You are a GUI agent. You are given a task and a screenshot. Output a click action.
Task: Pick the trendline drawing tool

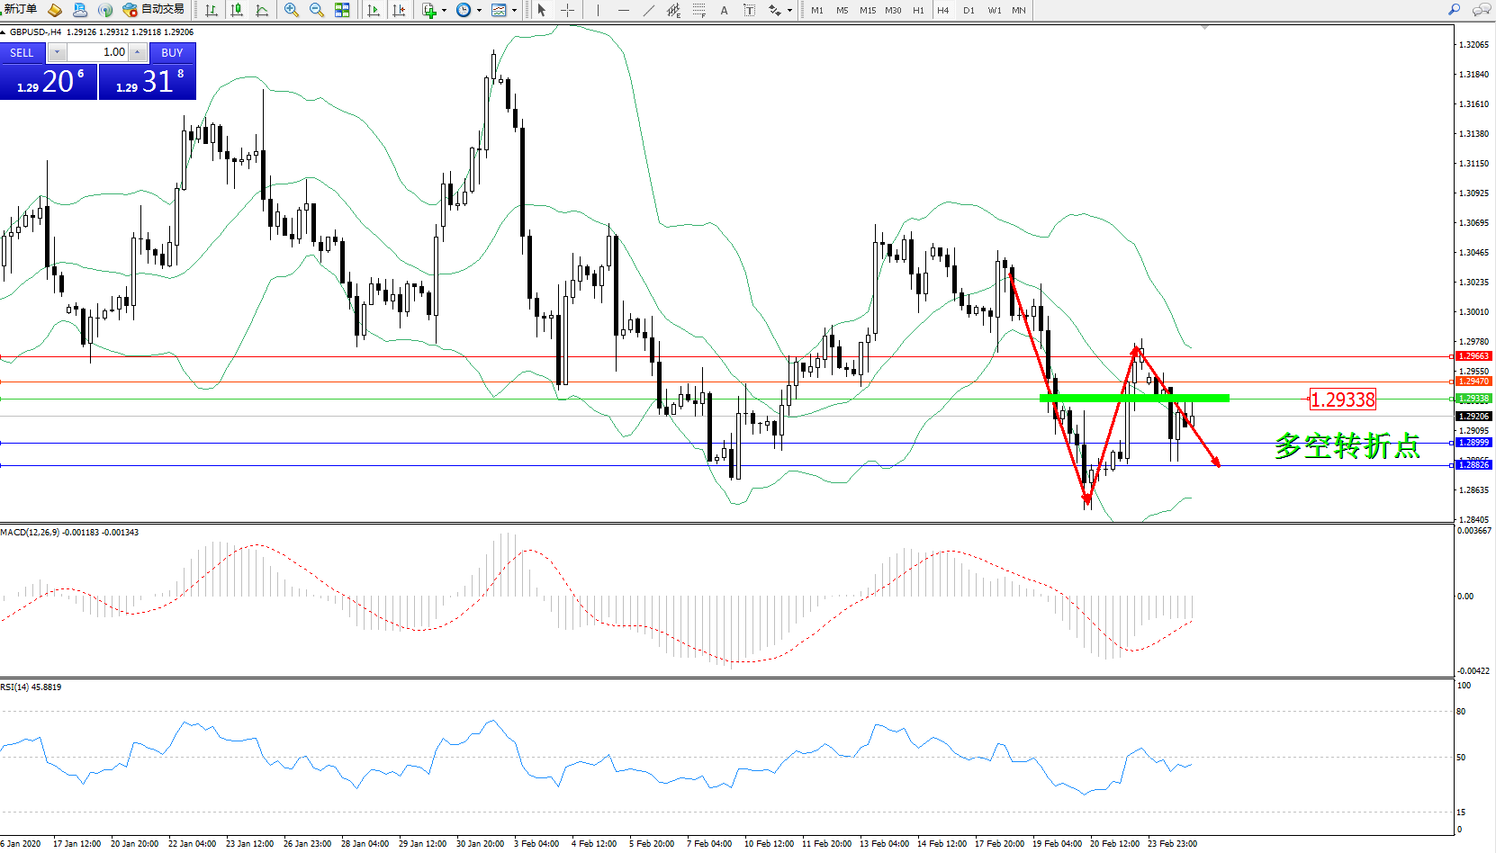pyautogui.click(x=649, y=10)
